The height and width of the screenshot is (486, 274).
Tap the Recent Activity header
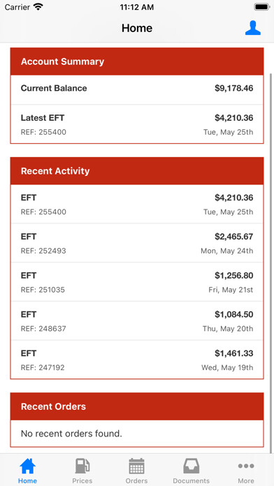pyautogui.click(x=137, y=171)
